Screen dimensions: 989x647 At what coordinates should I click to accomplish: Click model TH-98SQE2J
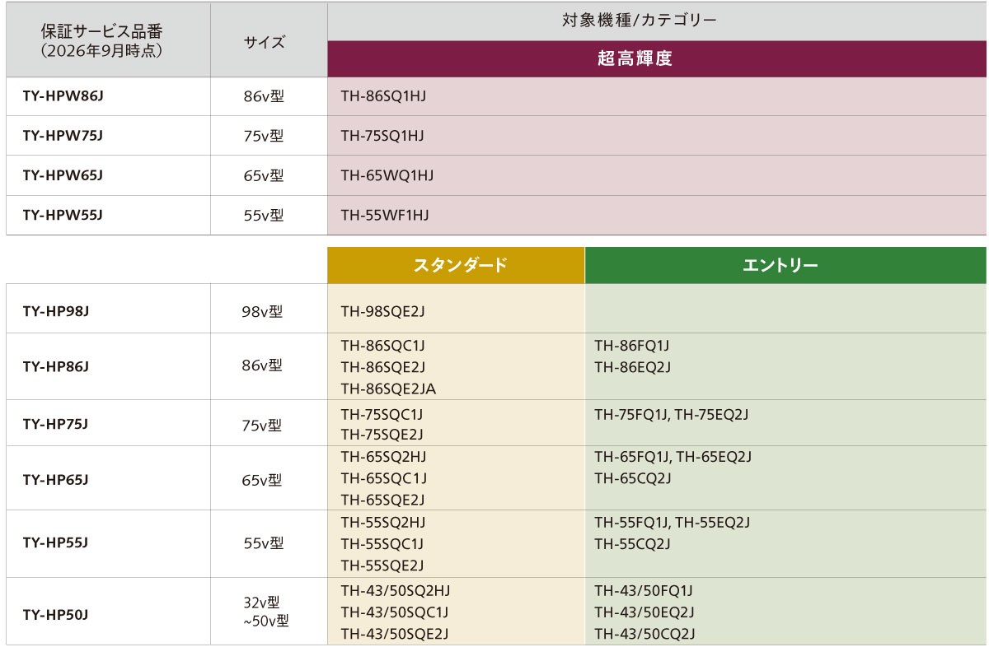click(x=382, y=311)
